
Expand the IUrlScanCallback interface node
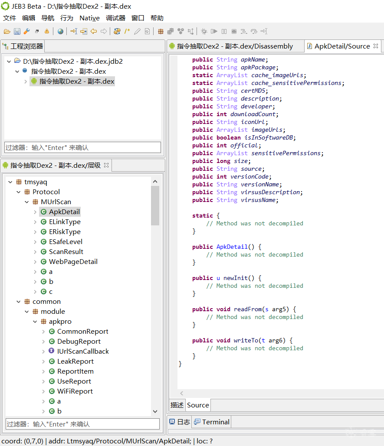pyautogui.click(x=43, y=352)
